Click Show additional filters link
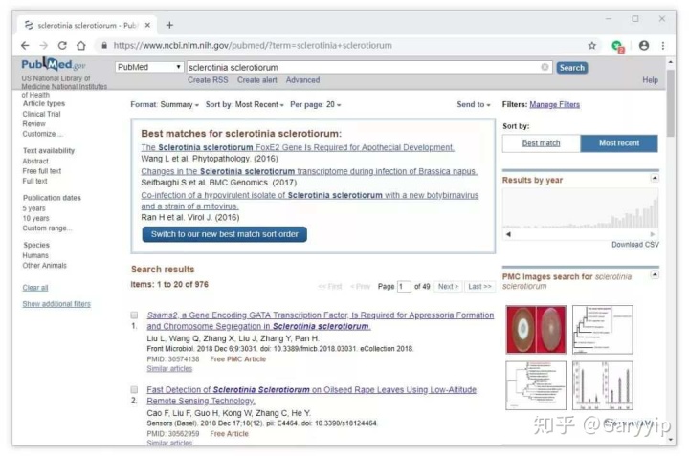The width and height of the screenshot is (689, 456). click(x=56, y=304)
